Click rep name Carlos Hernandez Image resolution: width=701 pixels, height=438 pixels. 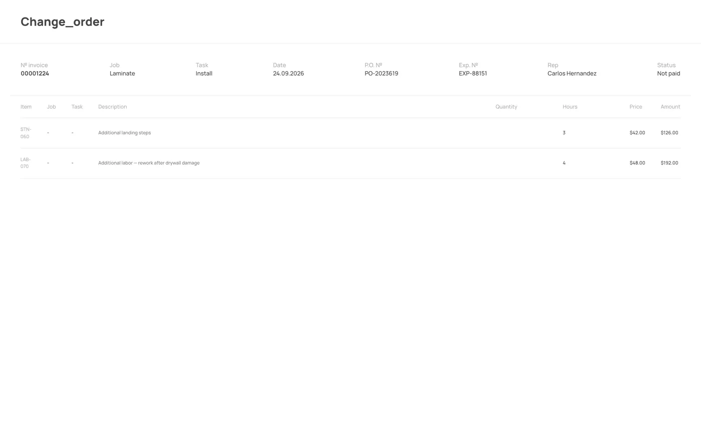click(572, 74)
